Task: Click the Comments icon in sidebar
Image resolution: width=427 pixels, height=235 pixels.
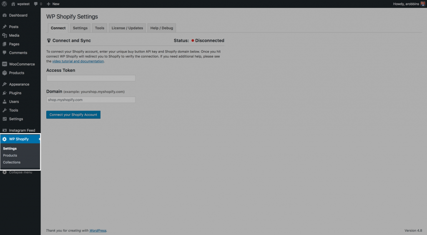Action: 5,53
